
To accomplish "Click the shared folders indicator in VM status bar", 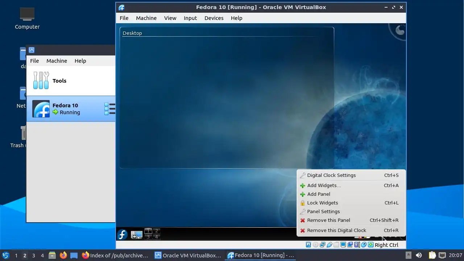I will click(x=336, y=245).
